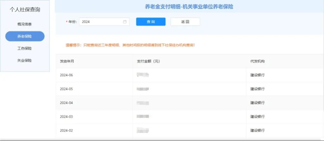The height and width of the screenshot is (141, 324).
Task: Select the 2024-06 payment row
Action: 67,75
